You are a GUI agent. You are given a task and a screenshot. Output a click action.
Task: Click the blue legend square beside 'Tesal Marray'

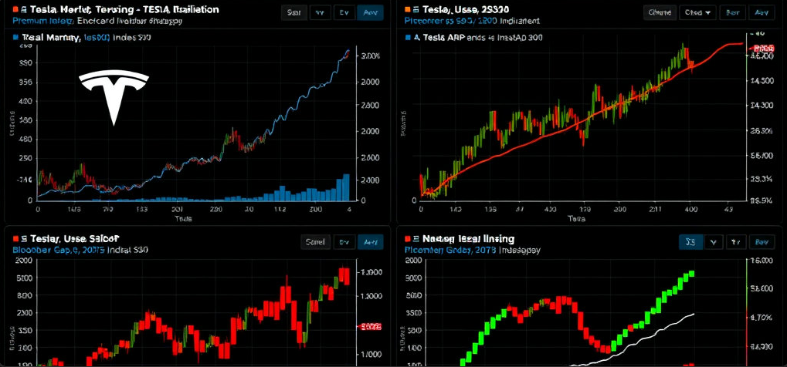(15, 37)
